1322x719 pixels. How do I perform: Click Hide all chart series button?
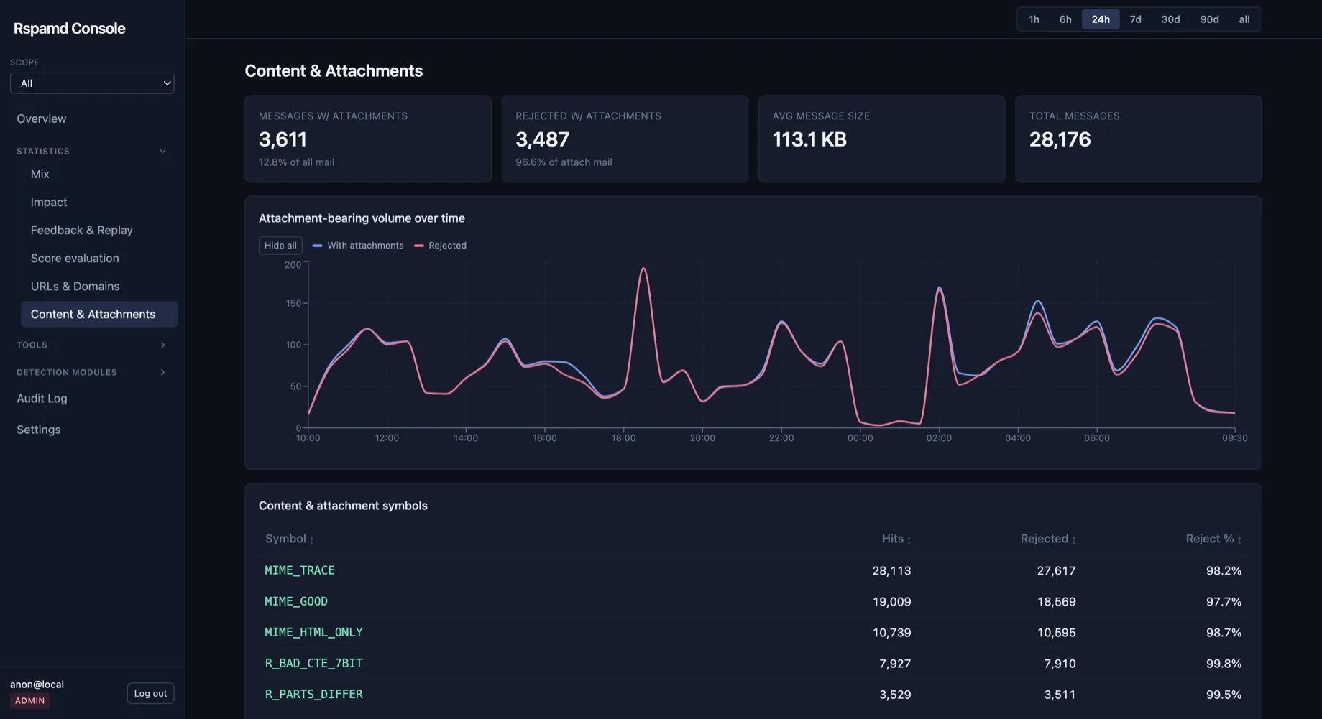click(x=280, y=246)
